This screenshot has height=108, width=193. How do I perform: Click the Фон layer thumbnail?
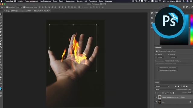click(160, 102)
